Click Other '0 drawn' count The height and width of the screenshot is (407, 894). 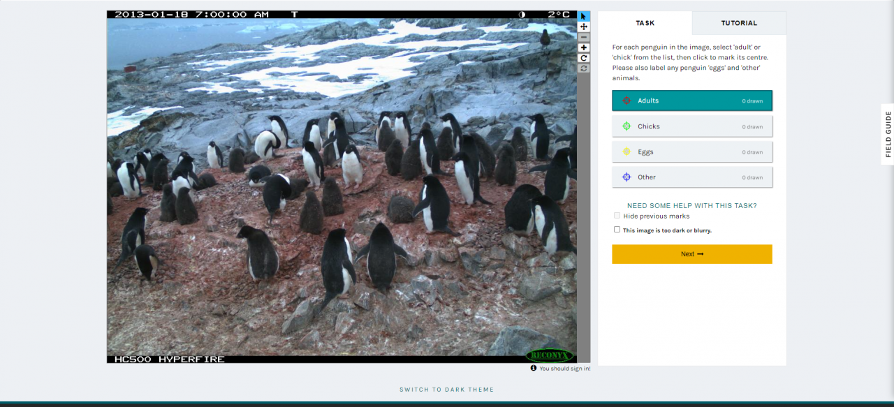752,177
